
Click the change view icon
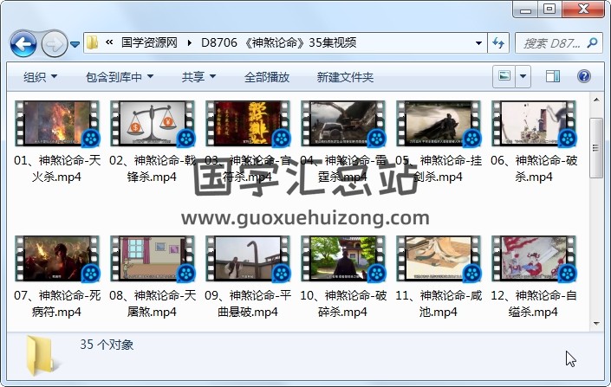[504, 77]
